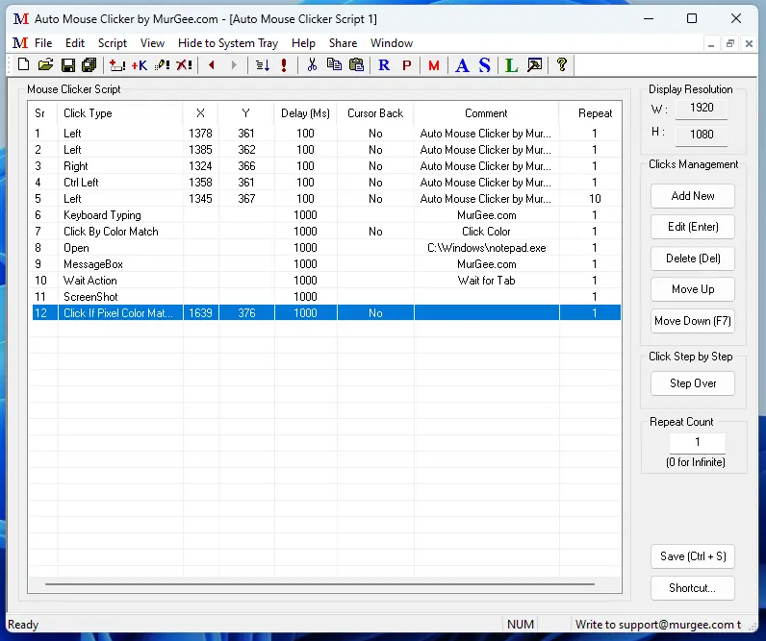Click the green L toolbar icon
The height and width of the screenshot is (641, 766).
point(511,65)
